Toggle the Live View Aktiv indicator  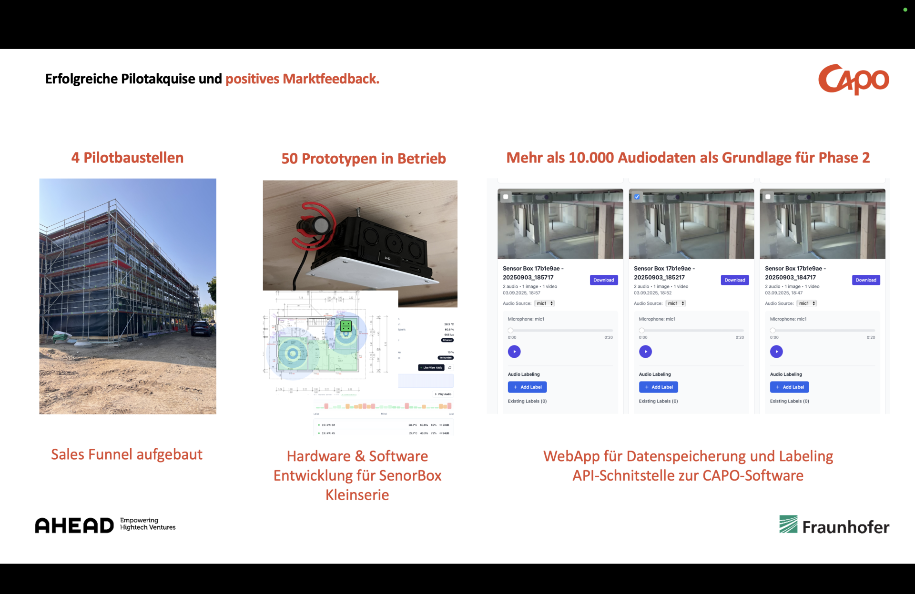click(x=431, y=367)
